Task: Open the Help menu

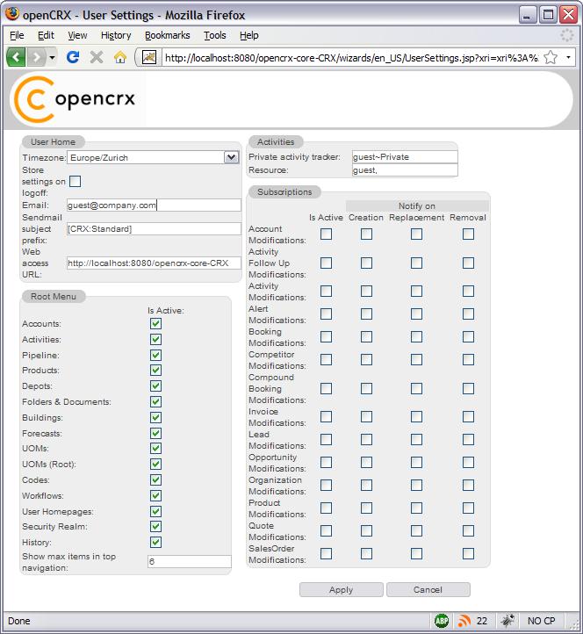Action: coord(249,36)
